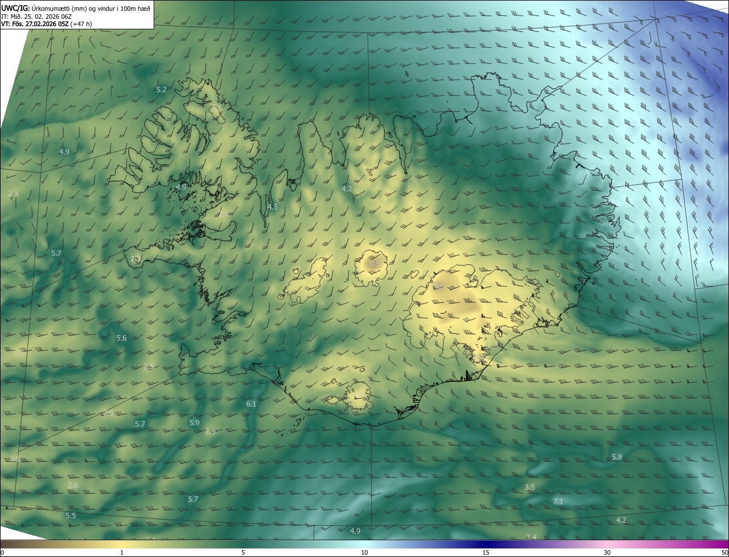Click the 1 tick on color scale

pos(122,552)
